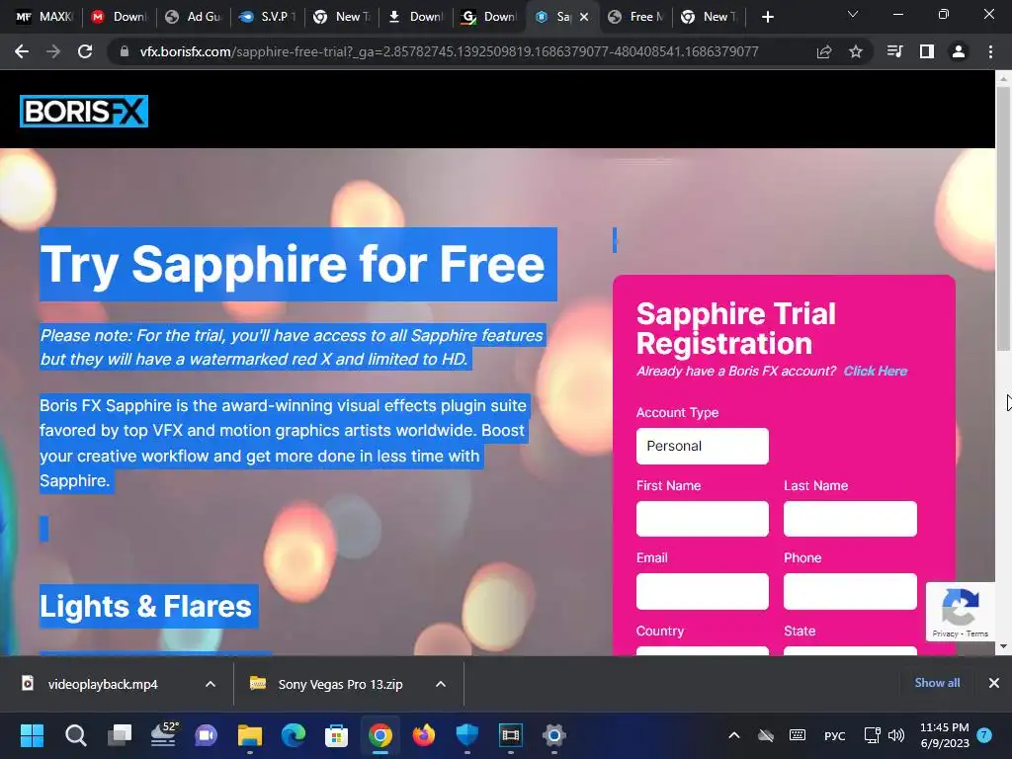Viewport: 1012px width, 759px height.
Task: Click the page vertical scrollbar thumb
Action: point(1003,219)
